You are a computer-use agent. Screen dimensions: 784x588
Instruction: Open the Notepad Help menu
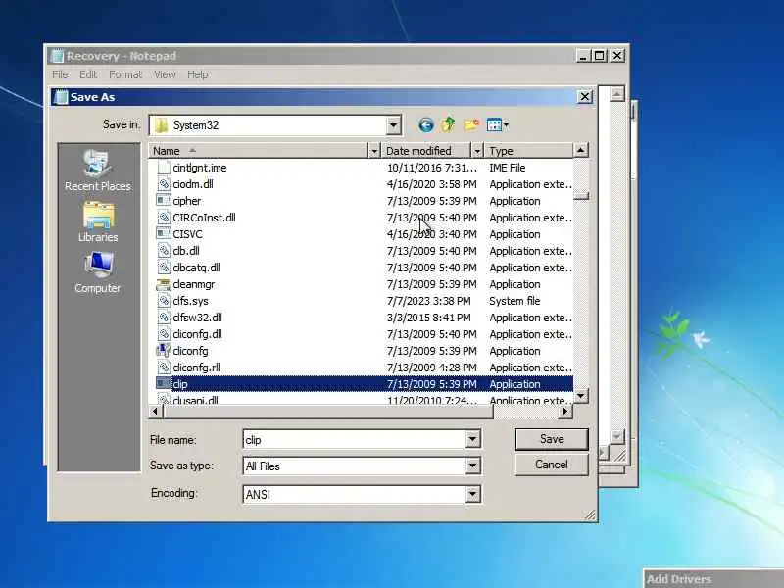[198, 74]
